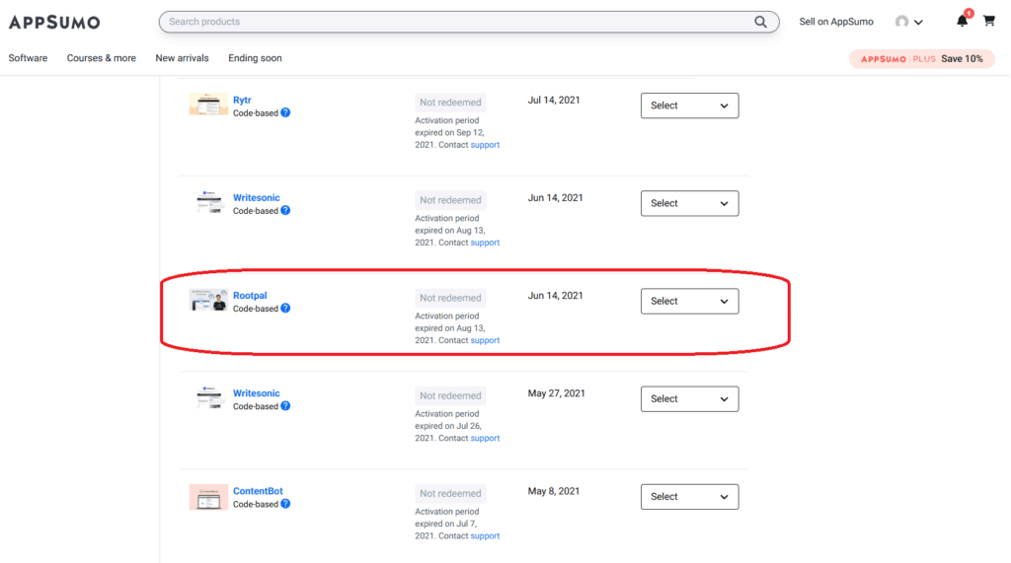The height and width of the screenshot is (563, 1011).
Task: Open the Select dropdown for Rytr
Action: pos(690,106)
